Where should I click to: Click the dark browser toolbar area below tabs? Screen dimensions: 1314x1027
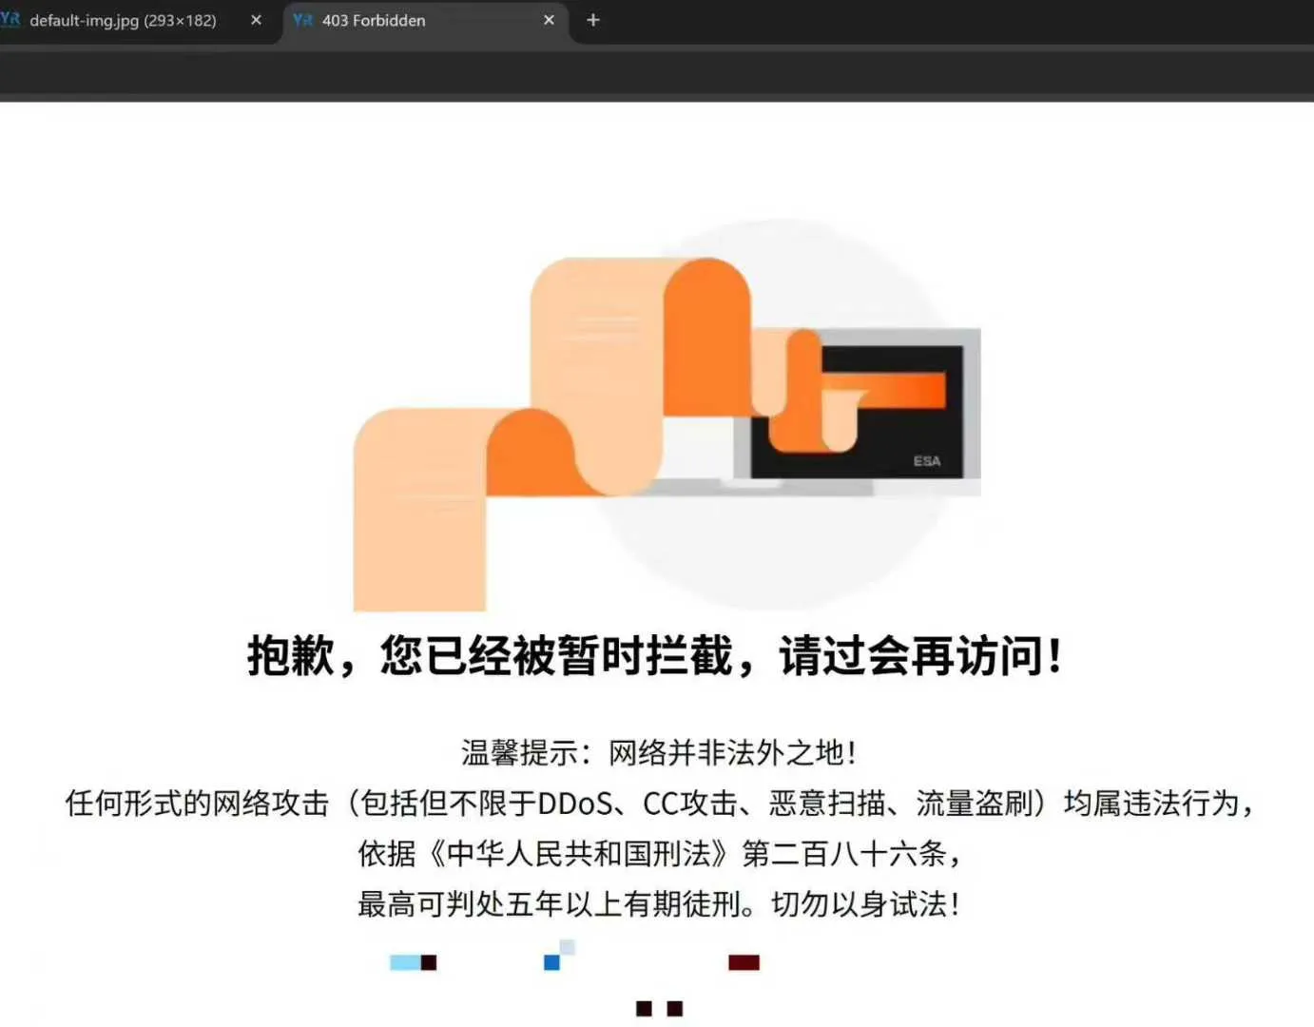tap(656, 72)
